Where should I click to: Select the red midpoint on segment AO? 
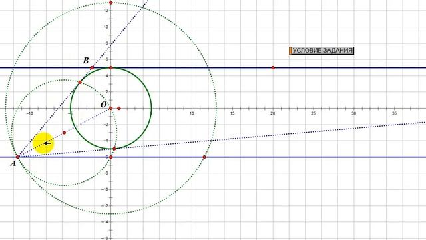pos(64,133)
